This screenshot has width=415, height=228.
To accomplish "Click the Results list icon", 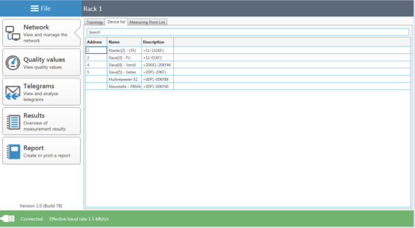I will coord(13,122).
